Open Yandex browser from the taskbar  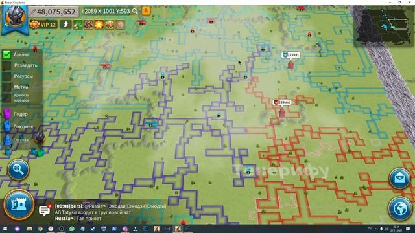pos(51,228)
